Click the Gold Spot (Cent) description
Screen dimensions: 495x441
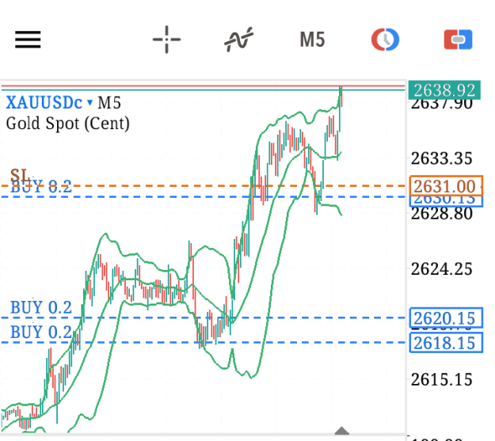(67, 124)
